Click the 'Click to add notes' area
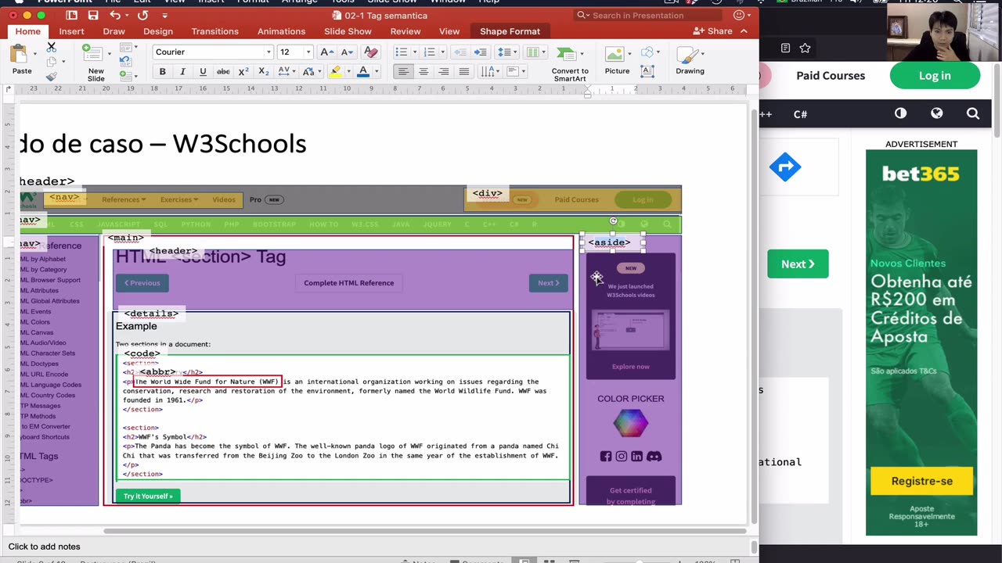Viewport: 1002px width, 563px height. [x=44, y=547]
